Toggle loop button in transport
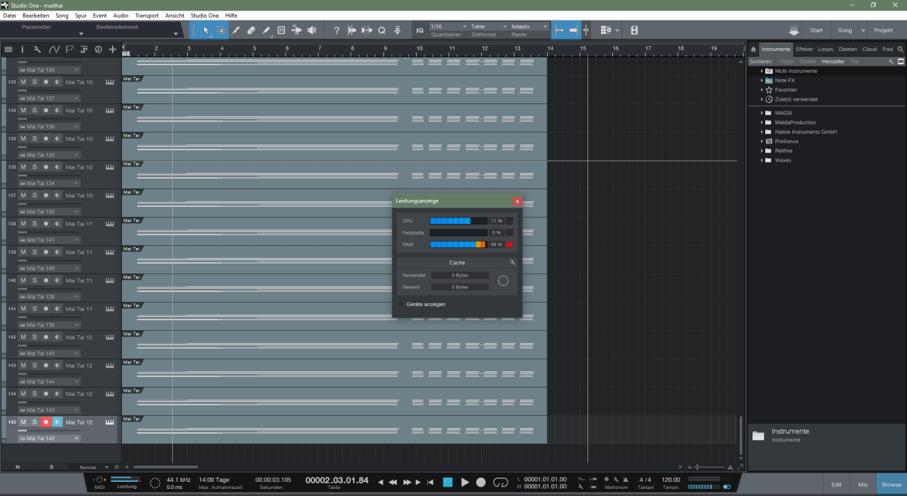Screen dimensions: 907x496 [x=501, y=483]
